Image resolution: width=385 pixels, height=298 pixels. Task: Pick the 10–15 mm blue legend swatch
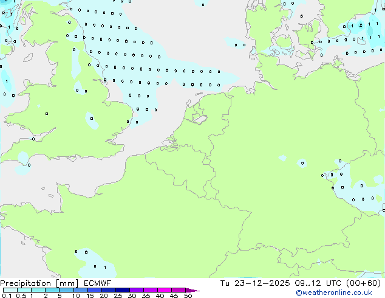coord(80,290)
